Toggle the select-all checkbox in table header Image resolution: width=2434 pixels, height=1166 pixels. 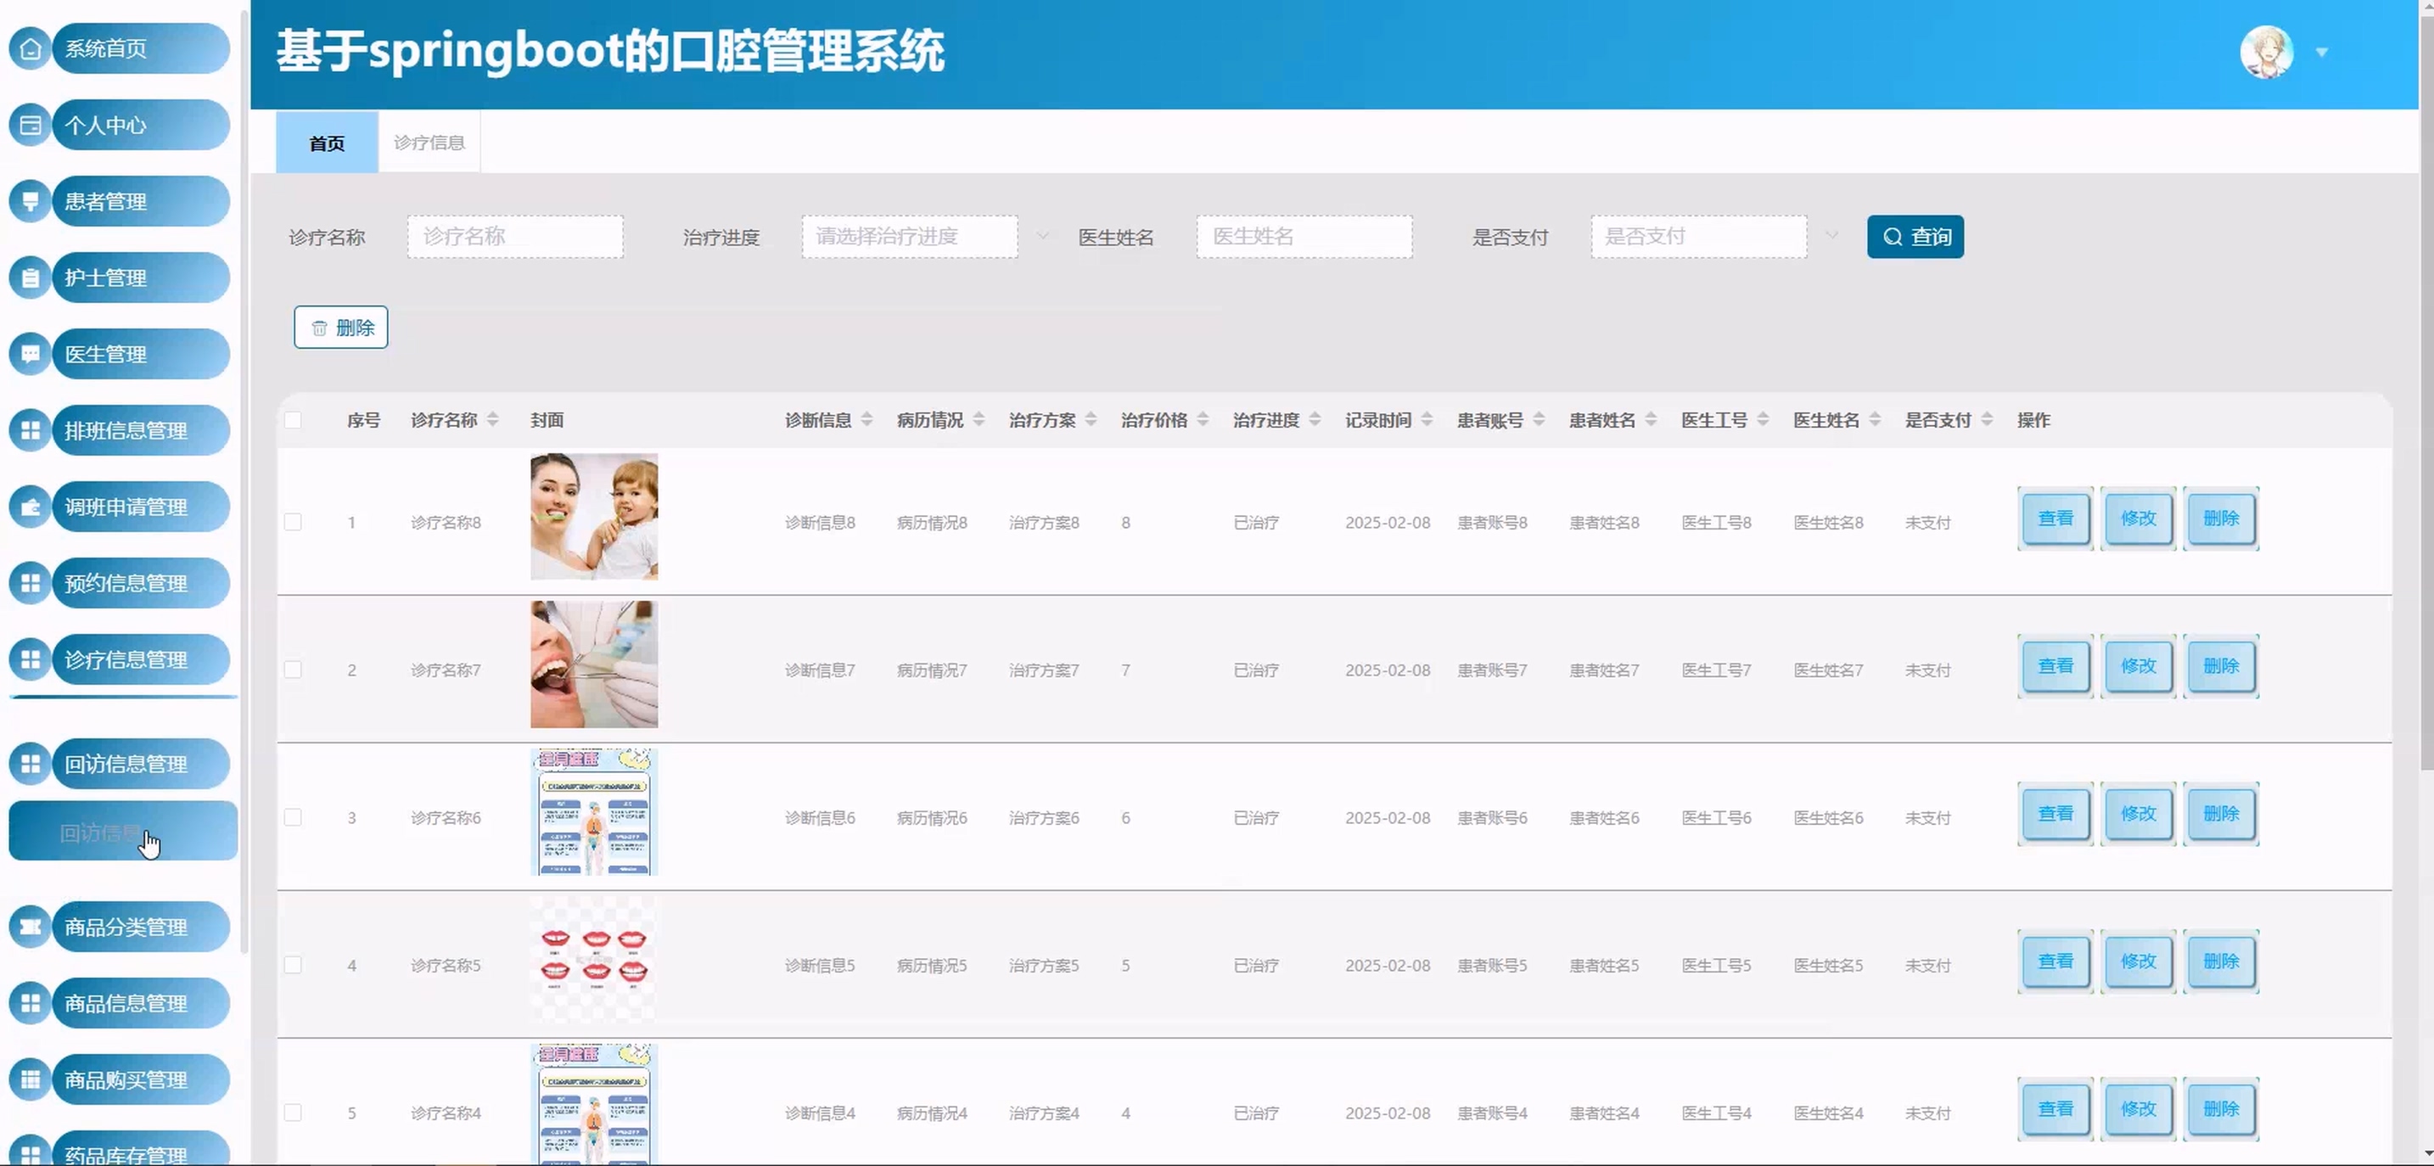pos(293,420)
